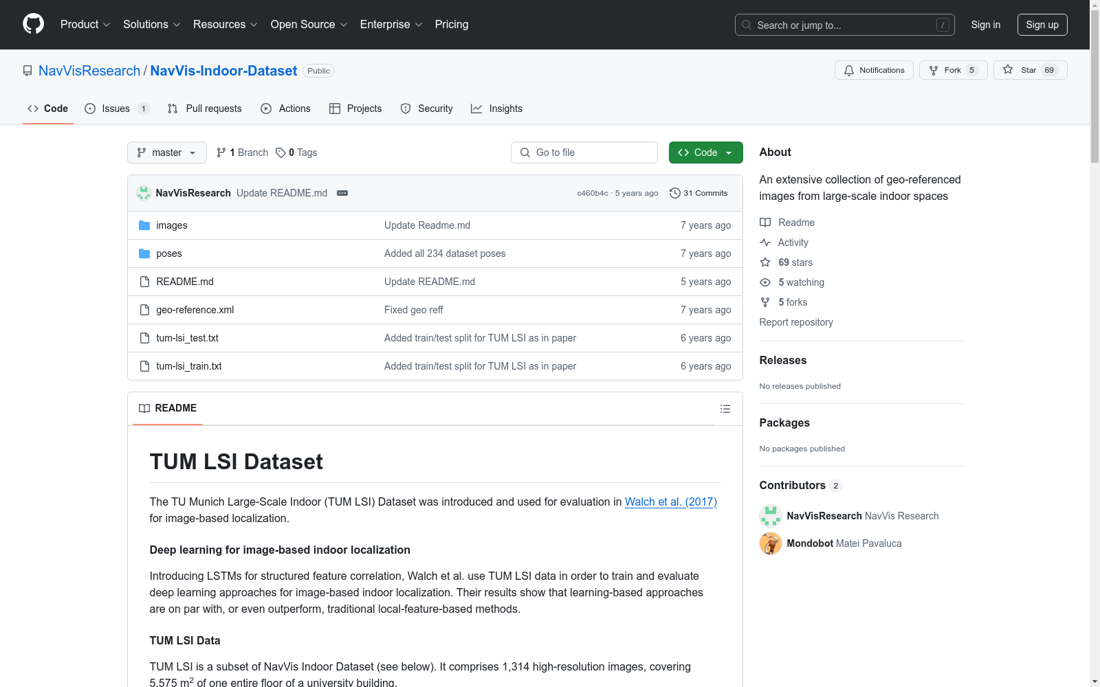Expand commit message ellipsis icon
Image resolution: width=1100 pixels, height=687 pixels.
[342, 193]
